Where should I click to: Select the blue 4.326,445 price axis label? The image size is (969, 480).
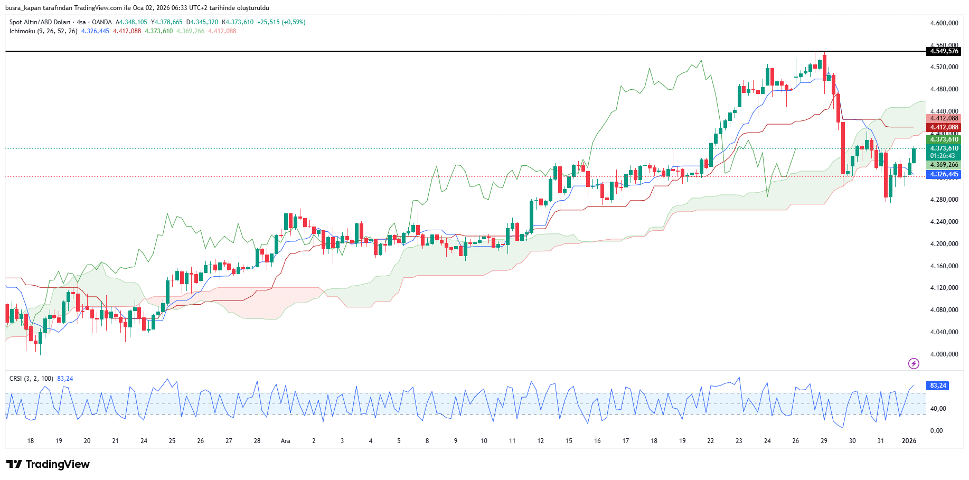point(944,174)
